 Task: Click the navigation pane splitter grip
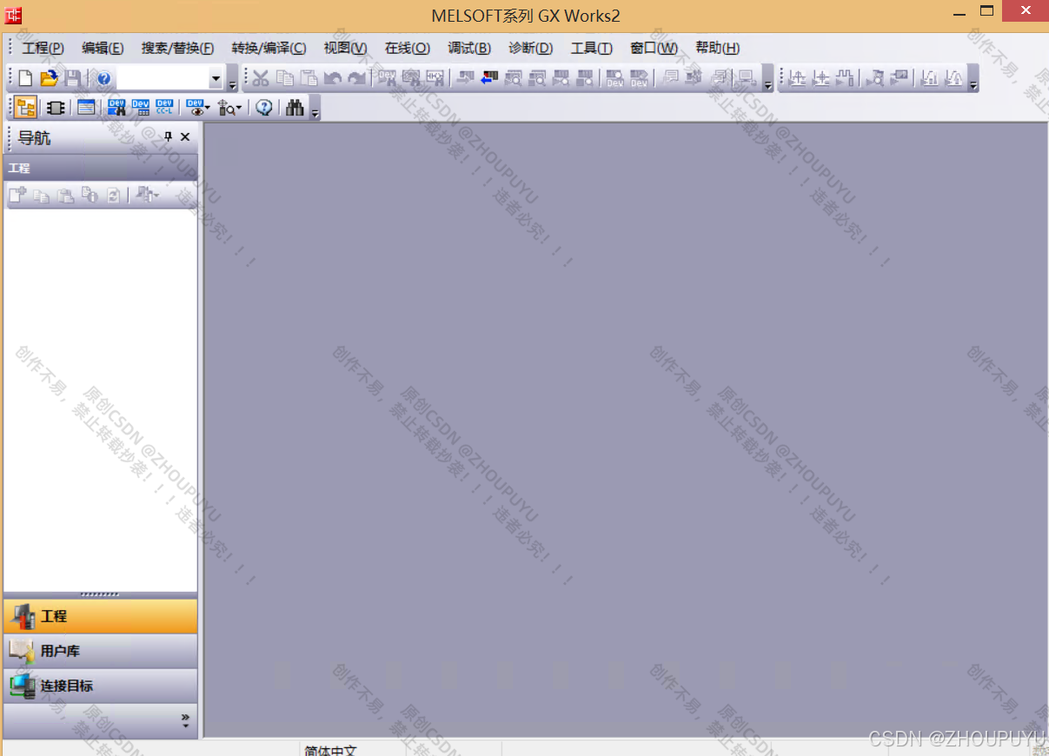101,594
